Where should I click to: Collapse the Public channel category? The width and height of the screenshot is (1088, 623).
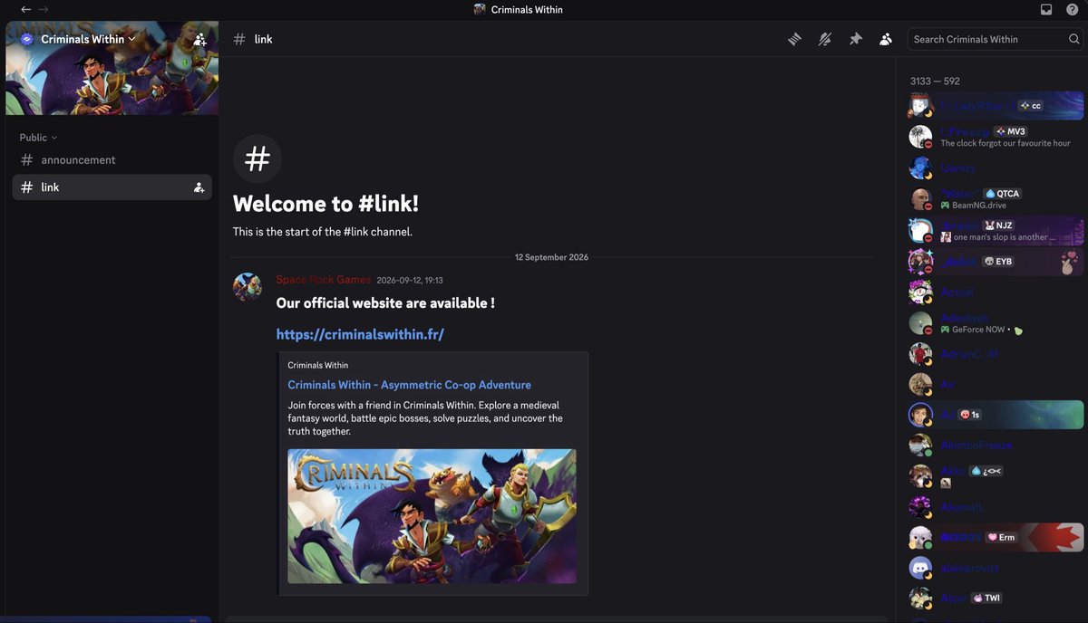click(x=38, y=138)
